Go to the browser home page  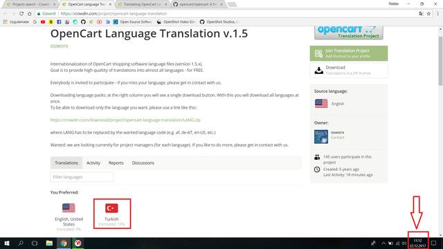click(29, 14)
